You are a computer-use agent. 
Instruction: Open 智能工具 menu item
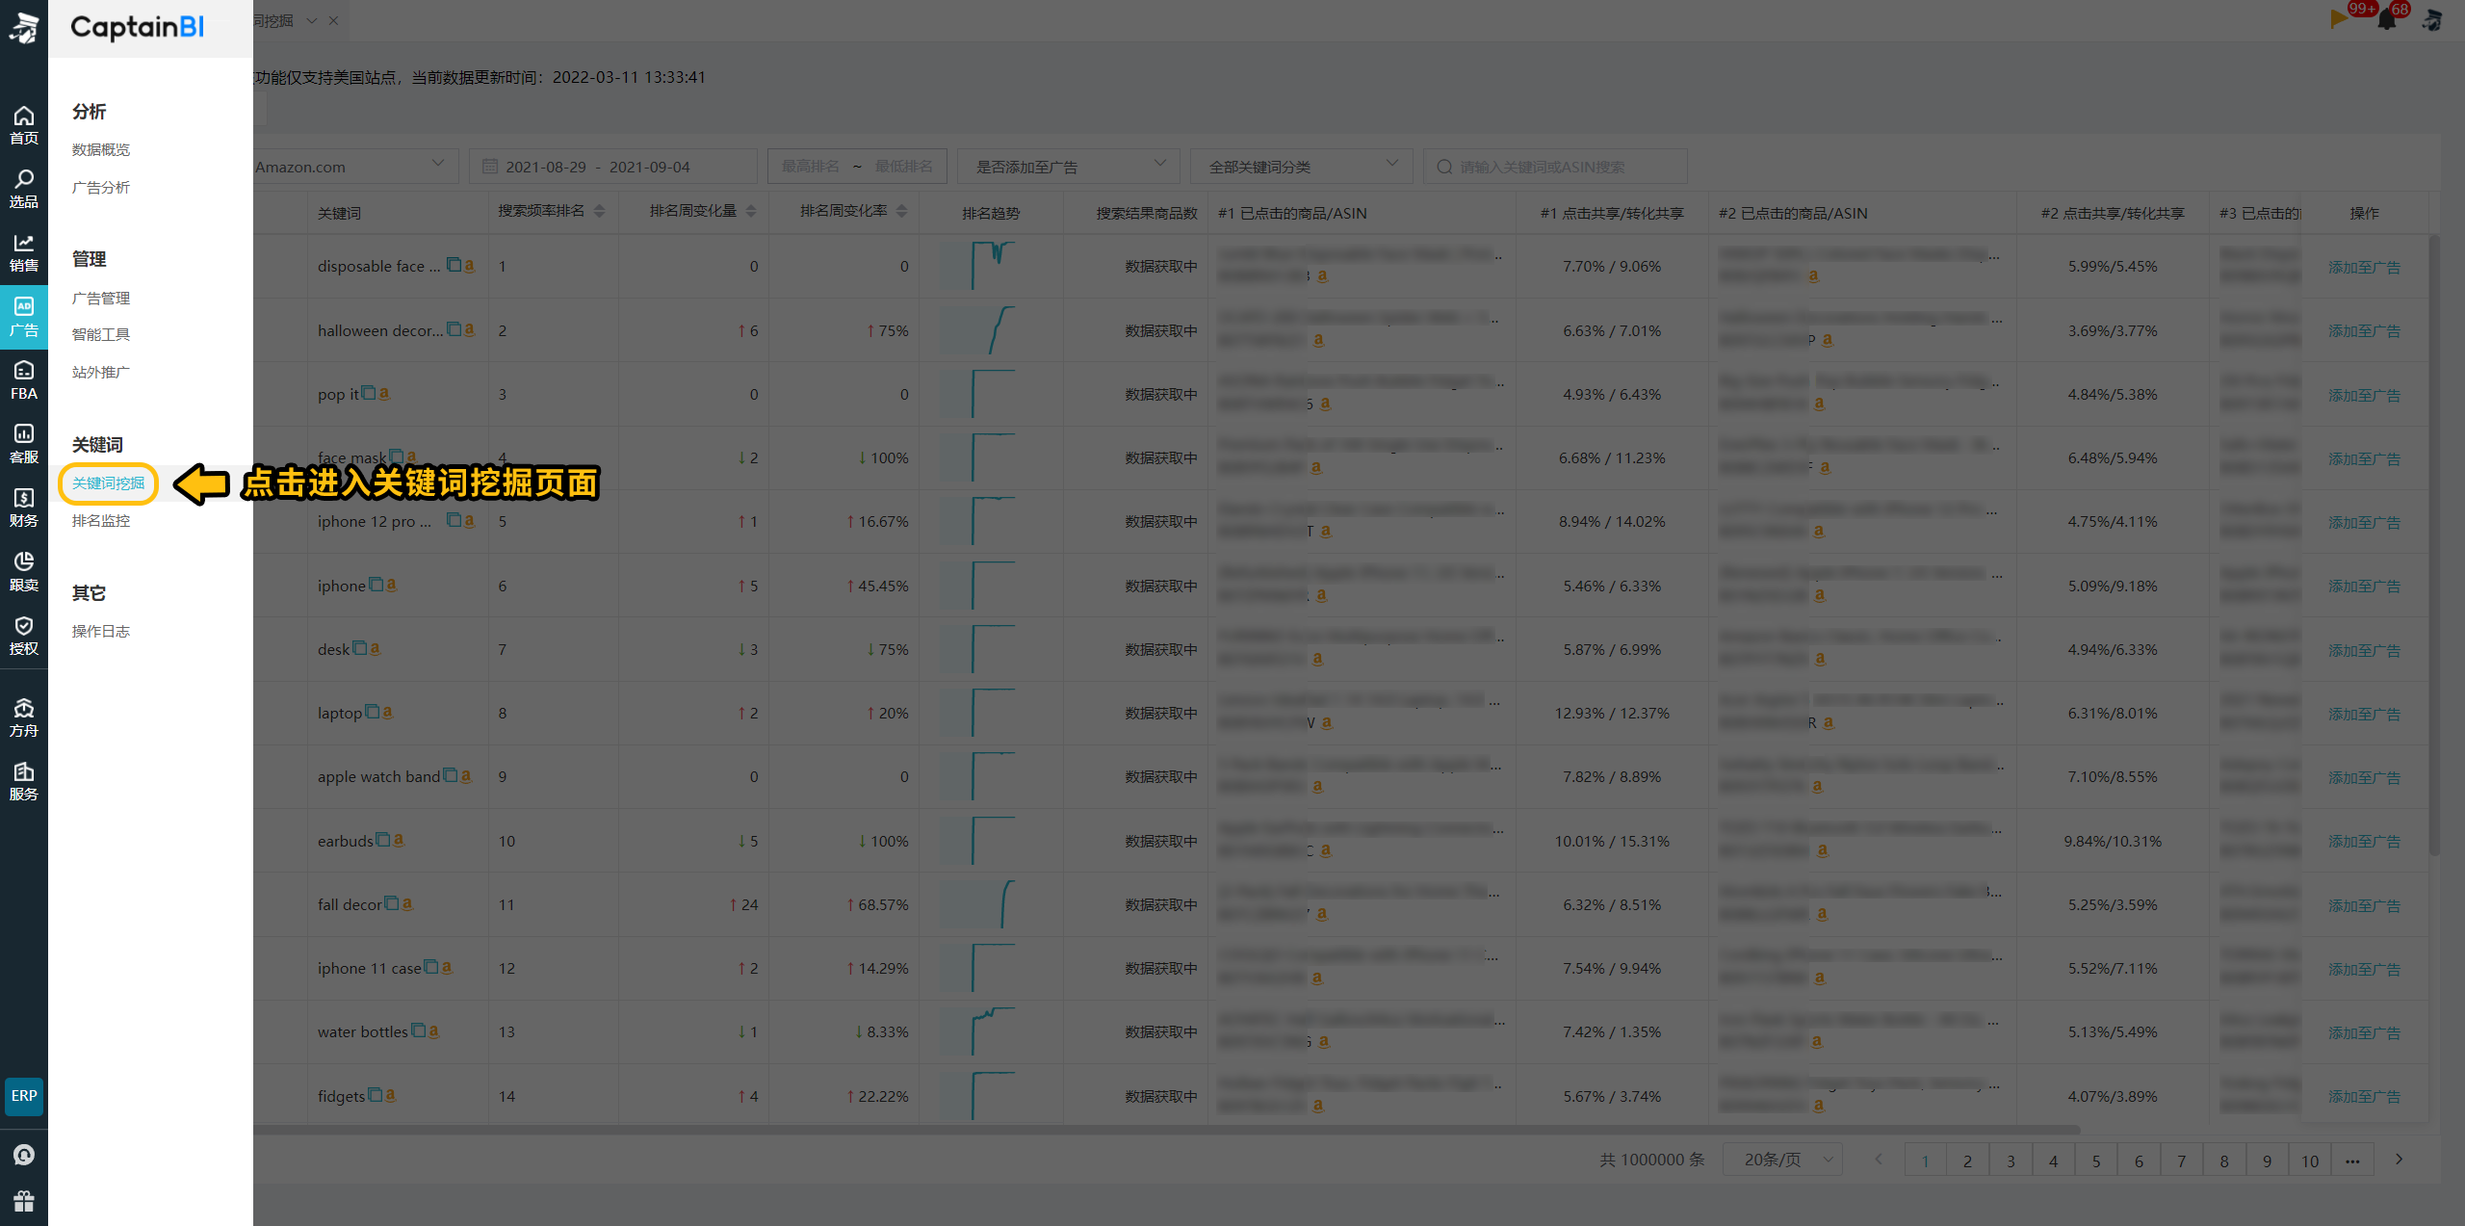pos(101,334)
